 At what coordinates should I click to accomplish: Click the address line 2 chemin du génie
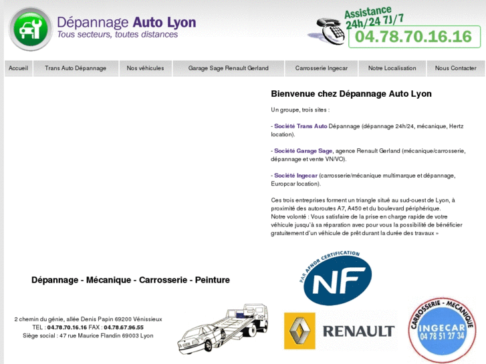[88, 319]
